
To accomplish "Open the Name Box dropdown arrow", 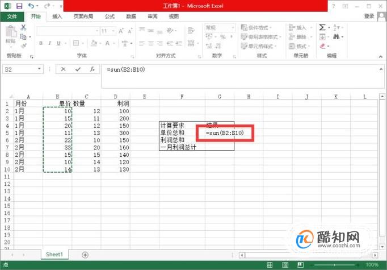I will 39,69.
